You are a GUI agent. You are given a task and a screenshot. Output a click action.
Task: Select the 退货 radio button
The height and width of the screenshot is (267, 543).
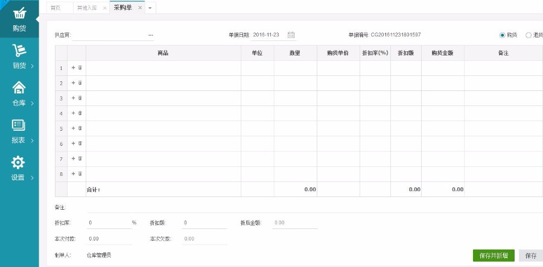point(528,35)
